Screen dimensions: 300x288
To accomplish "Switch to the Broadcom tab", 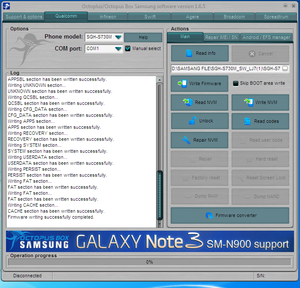I will coord(234,17).
